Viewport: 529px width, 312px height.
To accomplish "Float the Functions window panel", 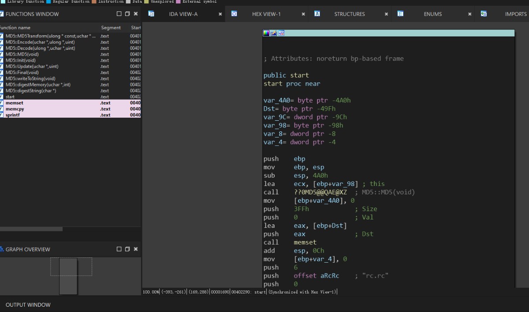I will coord(127,14).
